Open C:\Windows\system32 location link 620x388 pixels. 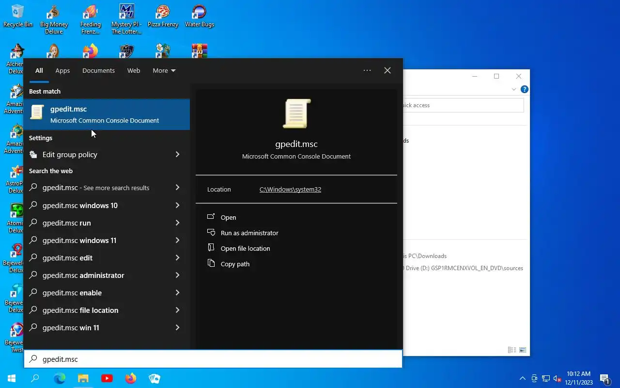pos(290,189)
